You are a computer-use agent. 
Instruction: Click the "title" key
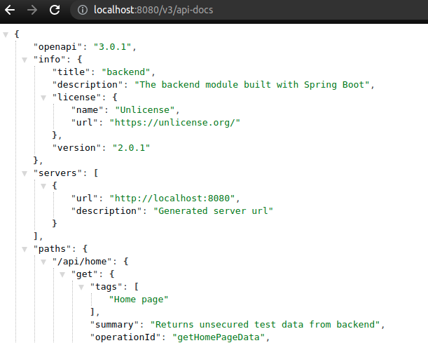click(x=71, y=72)
